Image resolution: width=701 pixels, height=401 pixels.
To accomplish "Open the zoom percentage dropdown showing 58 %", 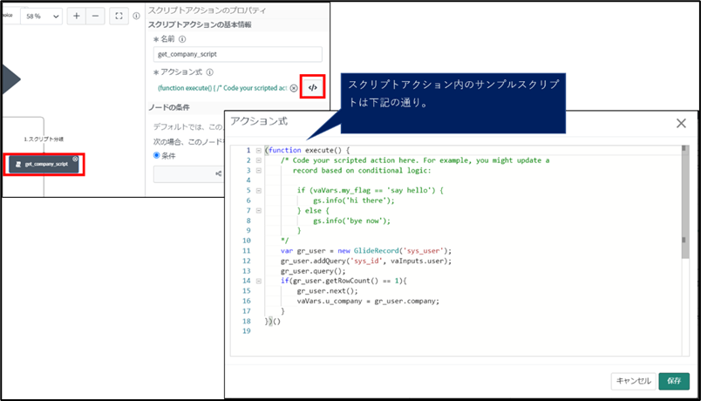I will click(41, 16).
